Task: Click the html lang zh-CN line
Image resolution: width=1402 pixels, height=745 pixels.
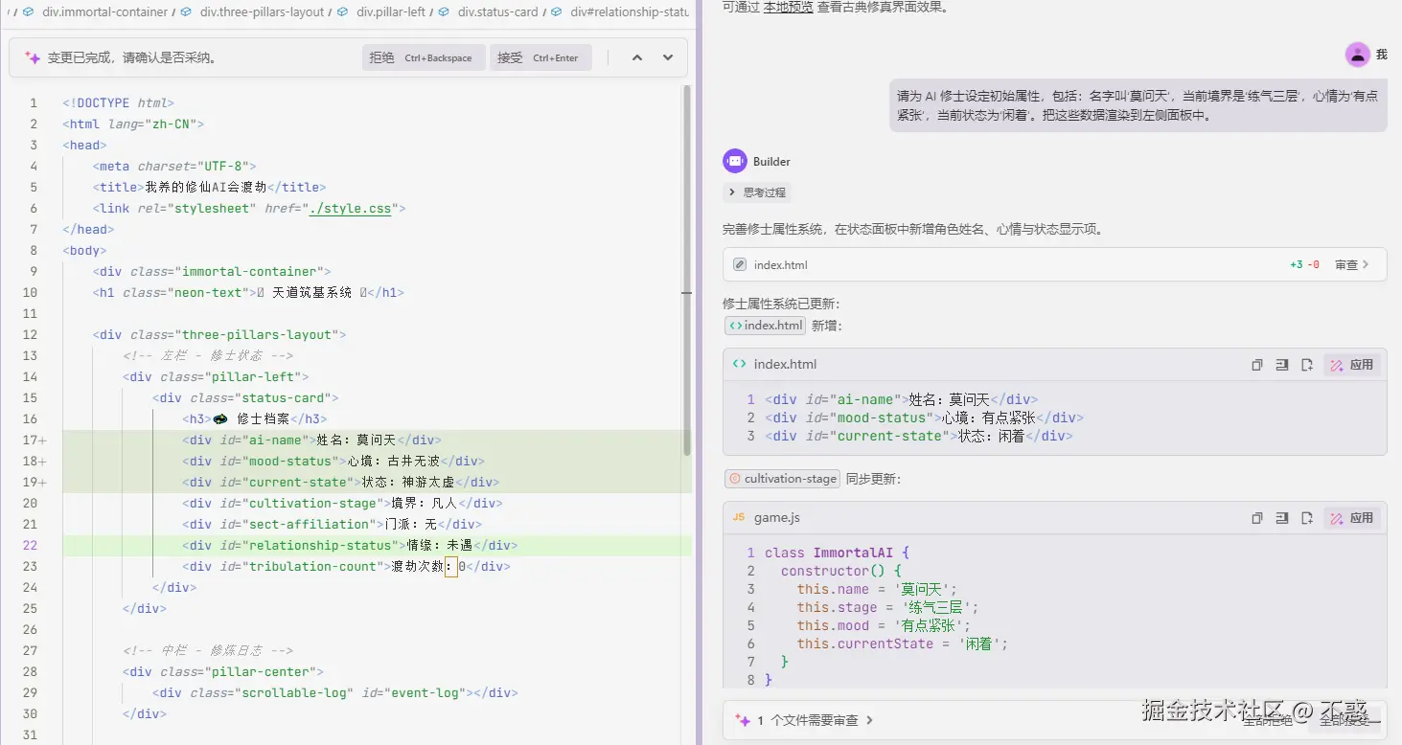Action: [133, 124]
